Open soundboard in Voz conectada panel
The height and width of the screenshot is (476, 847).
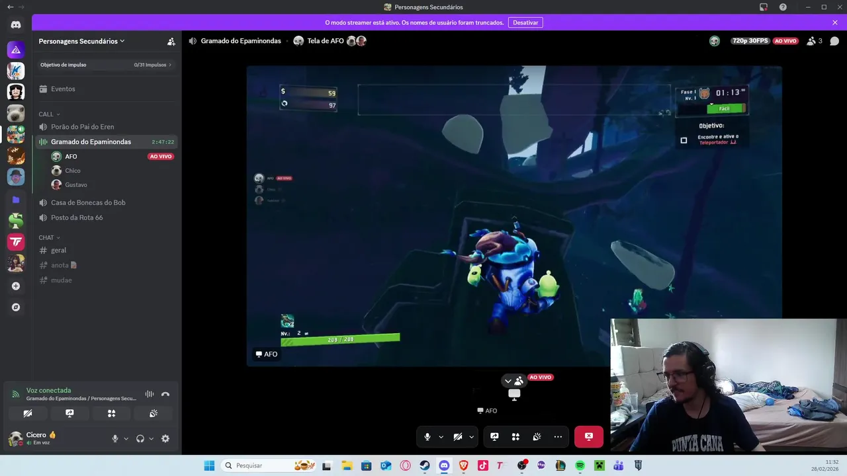pyautogui.click(x=154, y=413)
